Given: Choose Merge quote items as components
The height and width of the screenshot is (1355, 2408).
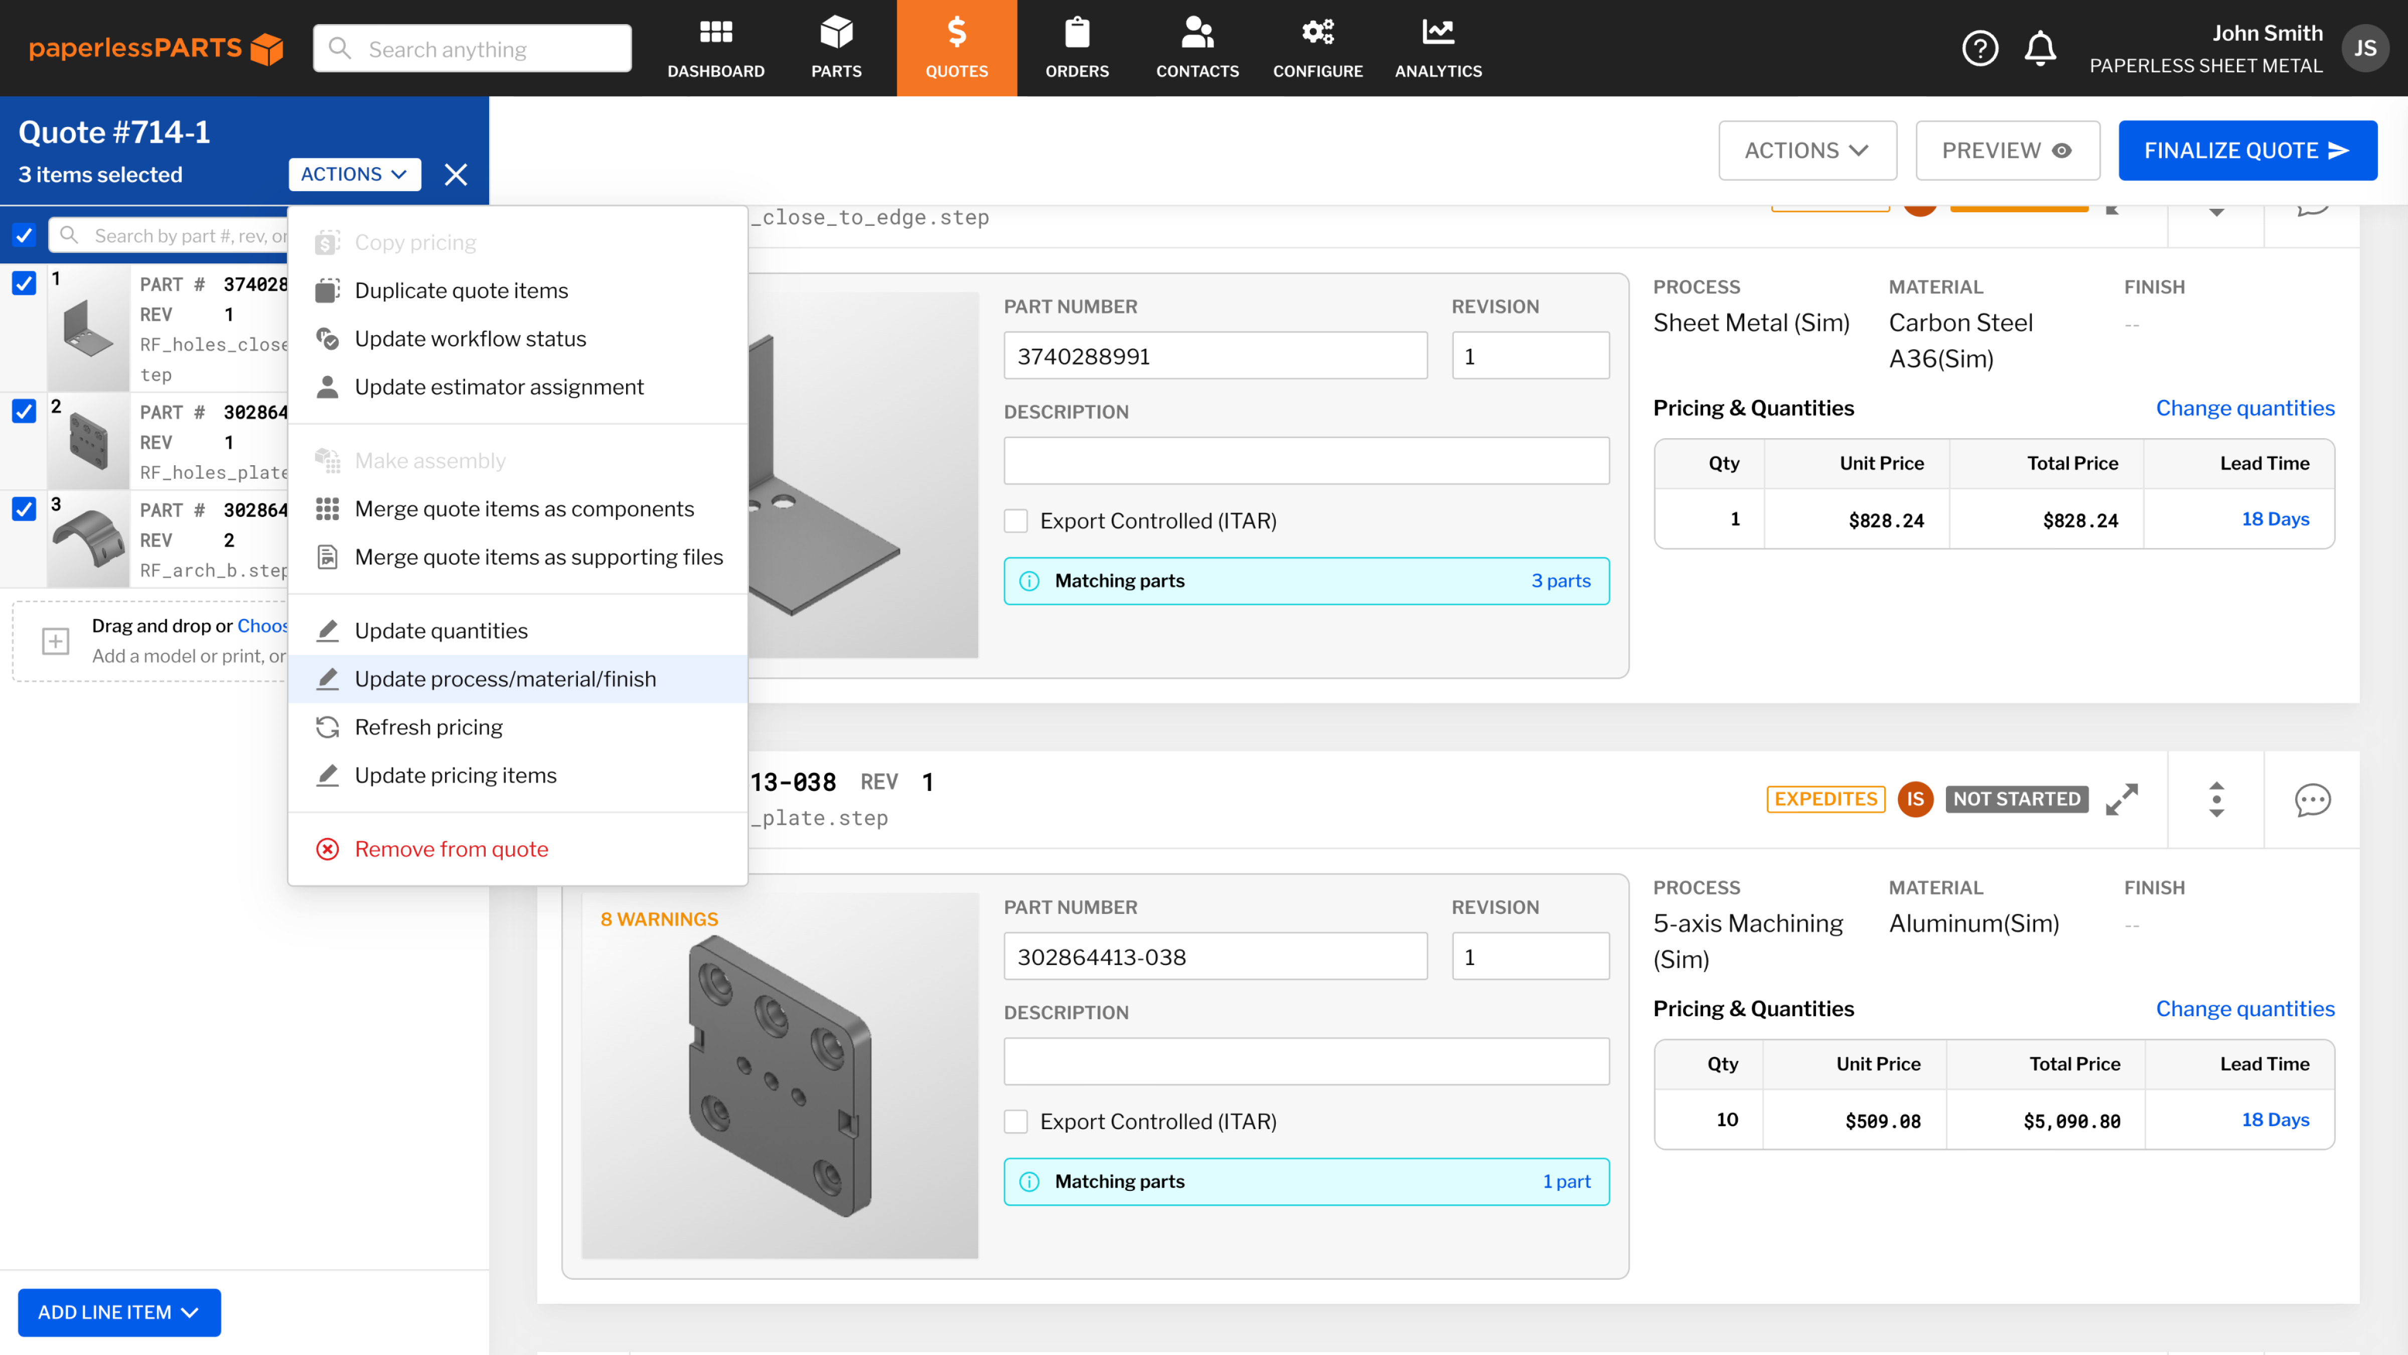Looking at the screenshot, I should tap(517, 510).
